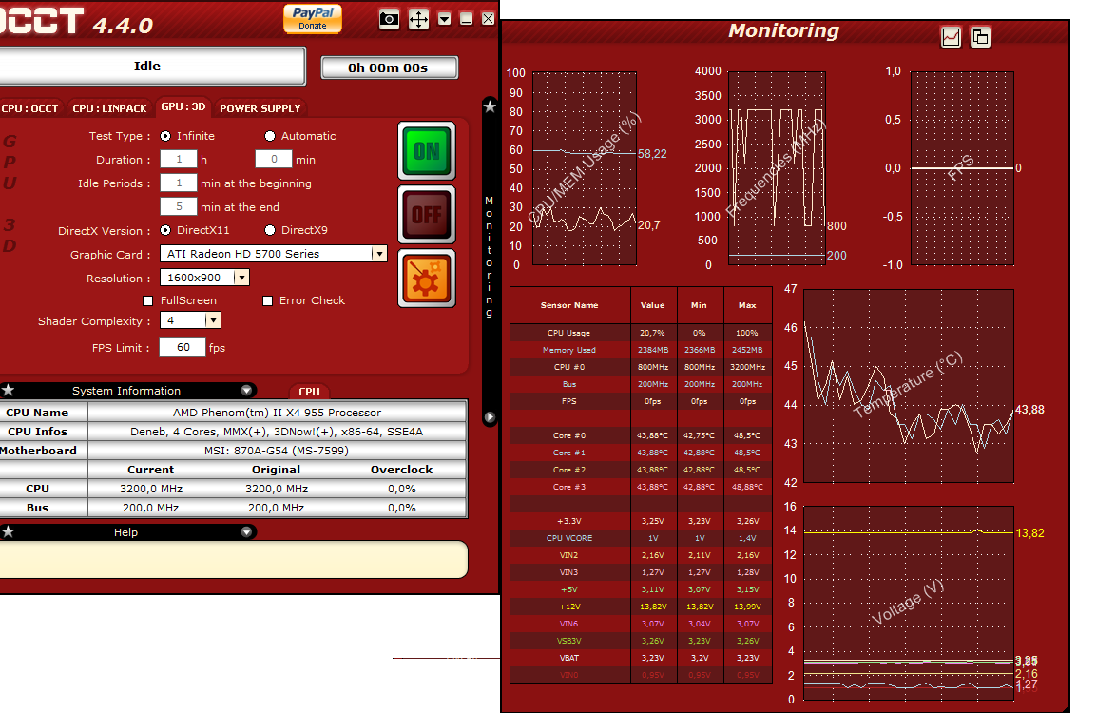
Task: Open the CPU system info tab
Action: pos(309,392)
